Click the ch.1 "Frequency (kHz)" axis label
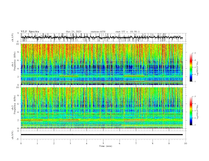The image size is (209, 161). pyautogui.click(x=15, y=61)
